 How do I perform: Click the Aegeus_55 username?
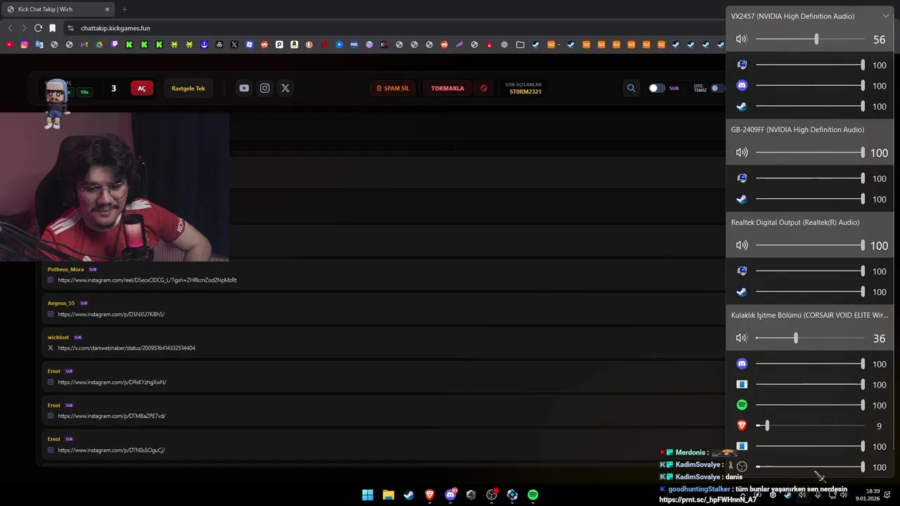click(x=61, y=303)
